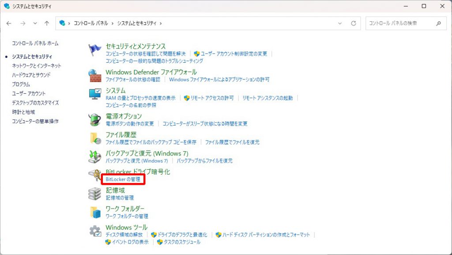Click バックアップからファイルを復元 link
The height and width of the screenshot is (255, 452).
204,161
